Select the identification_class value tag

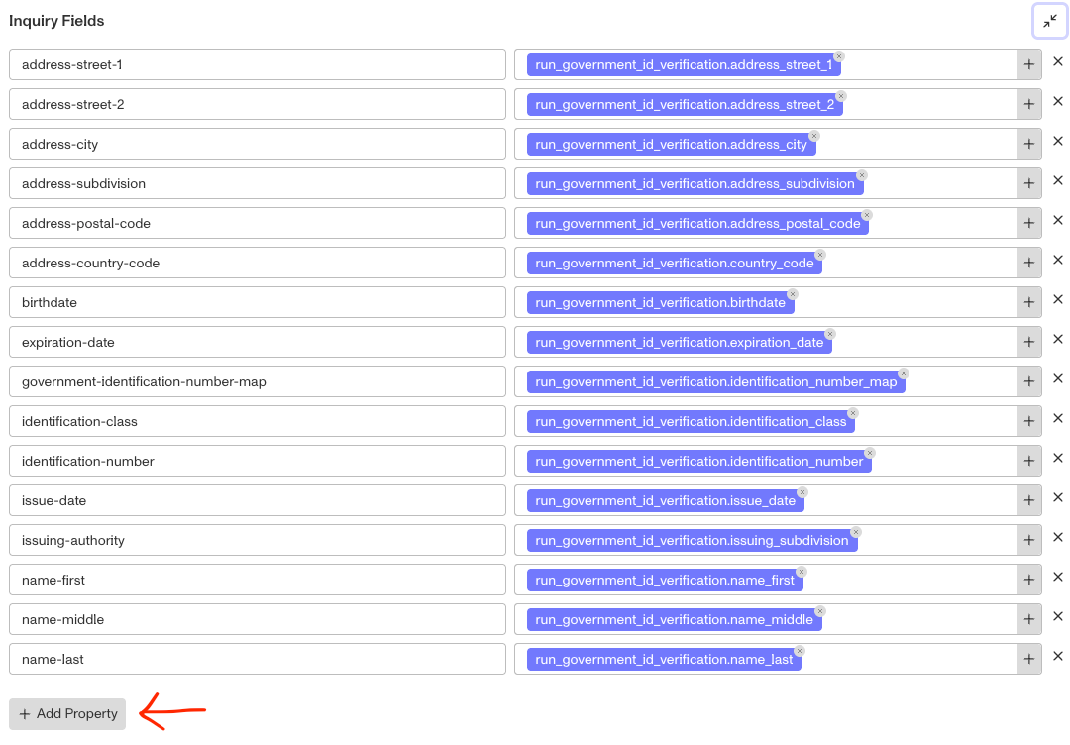tap(691, 421)
